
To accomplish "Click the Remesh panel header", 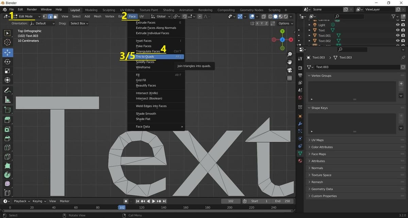I will coord(357,182).
